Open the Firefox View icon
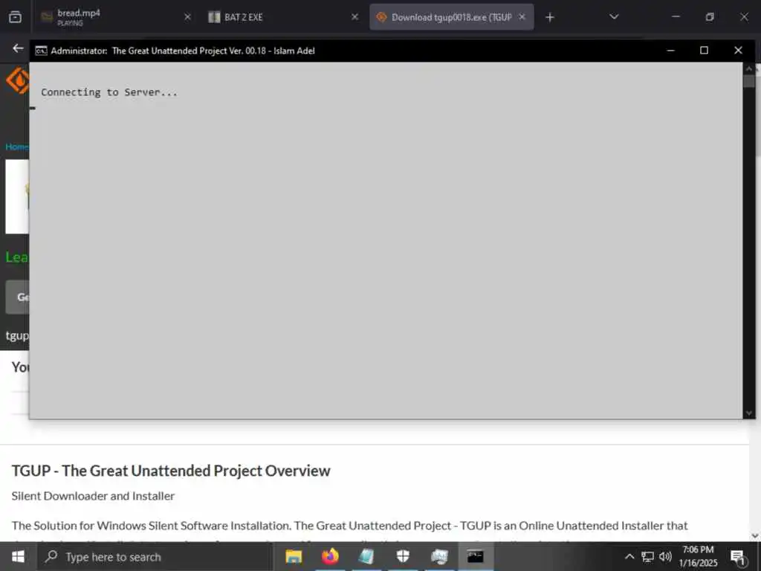 (15, 17)
